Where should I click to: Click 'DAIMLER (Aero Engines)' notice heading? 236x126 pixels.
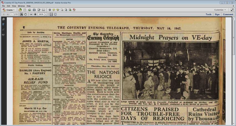coord(35,70)
